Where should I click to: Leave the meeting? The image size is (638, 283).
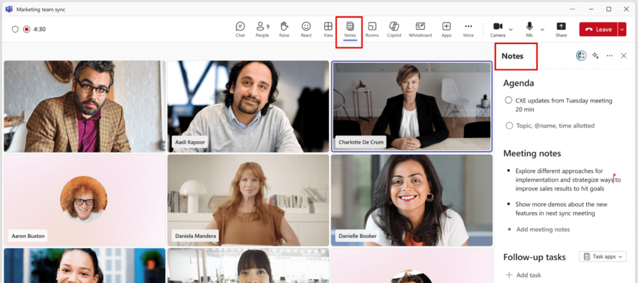click(x=599, y=29)
